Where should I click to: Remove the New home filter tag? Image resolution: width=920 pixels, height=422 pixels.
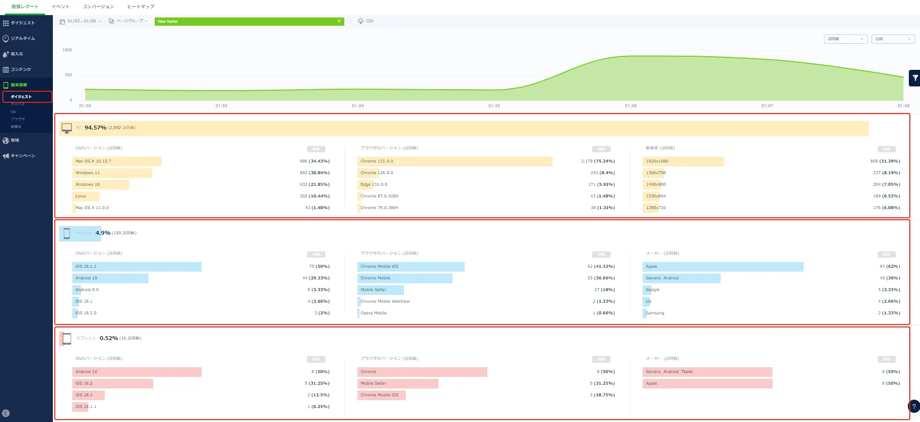339,21
